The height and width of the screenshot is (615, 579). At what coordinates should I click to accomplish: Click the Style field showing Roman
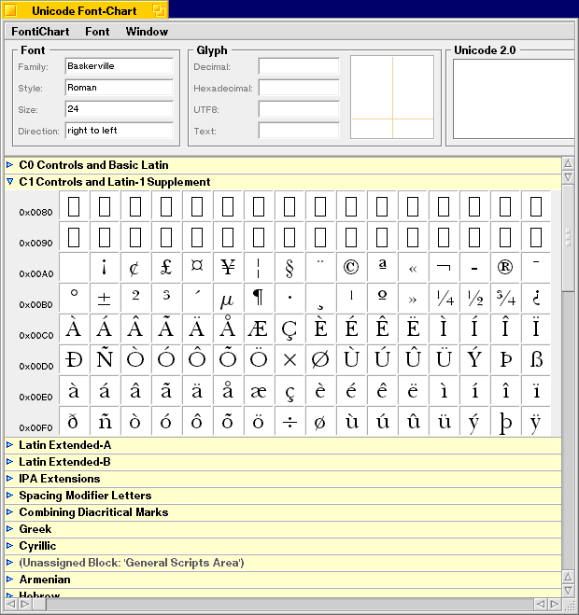pyautogui.click(x=119, y=88)
